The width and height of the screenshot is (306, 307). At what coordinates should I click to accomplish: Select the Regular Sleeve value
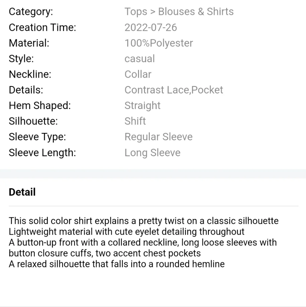click(x=159, y=137)
